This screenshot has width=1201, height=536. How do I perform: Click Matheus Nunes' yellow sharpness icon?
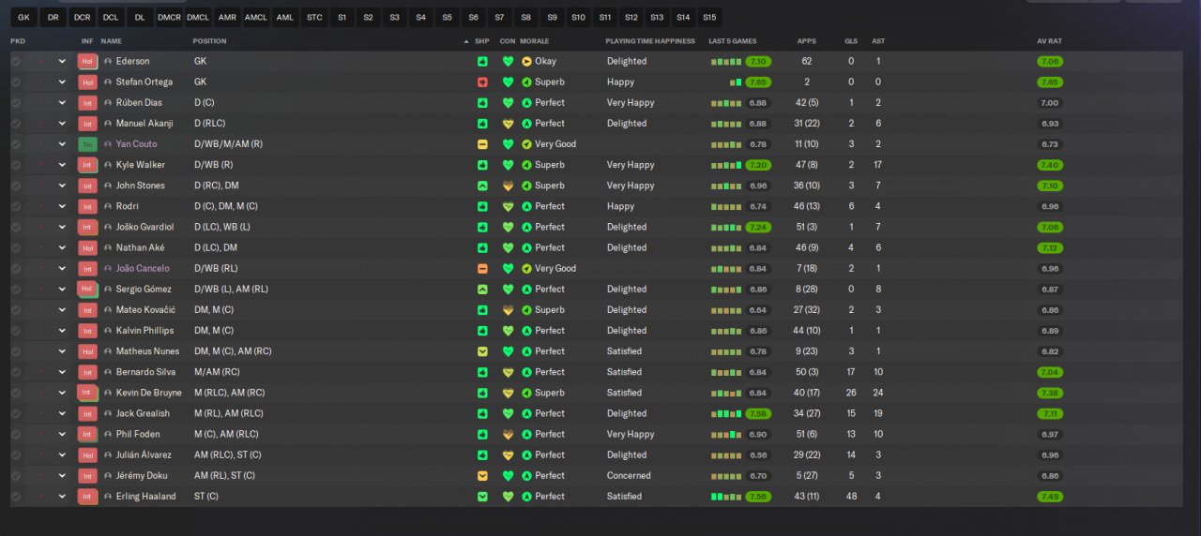coord(482,351)
